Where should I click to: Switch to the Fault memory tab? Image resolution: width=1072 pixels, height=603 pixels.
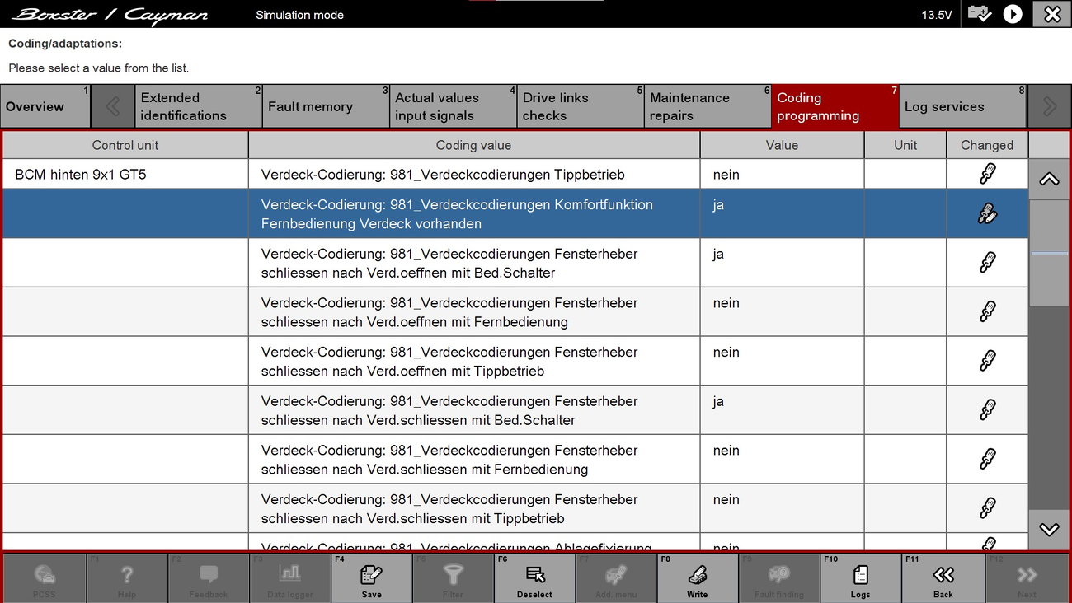(326, 107)
